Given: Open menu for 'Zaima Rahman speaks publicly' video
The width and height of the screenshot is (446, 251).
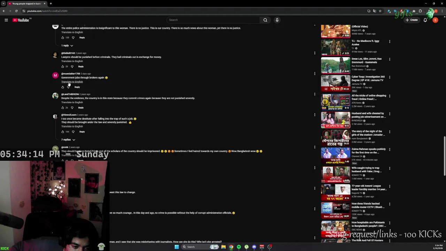Looking at the screenshot, I should click(x=390, y=150).
